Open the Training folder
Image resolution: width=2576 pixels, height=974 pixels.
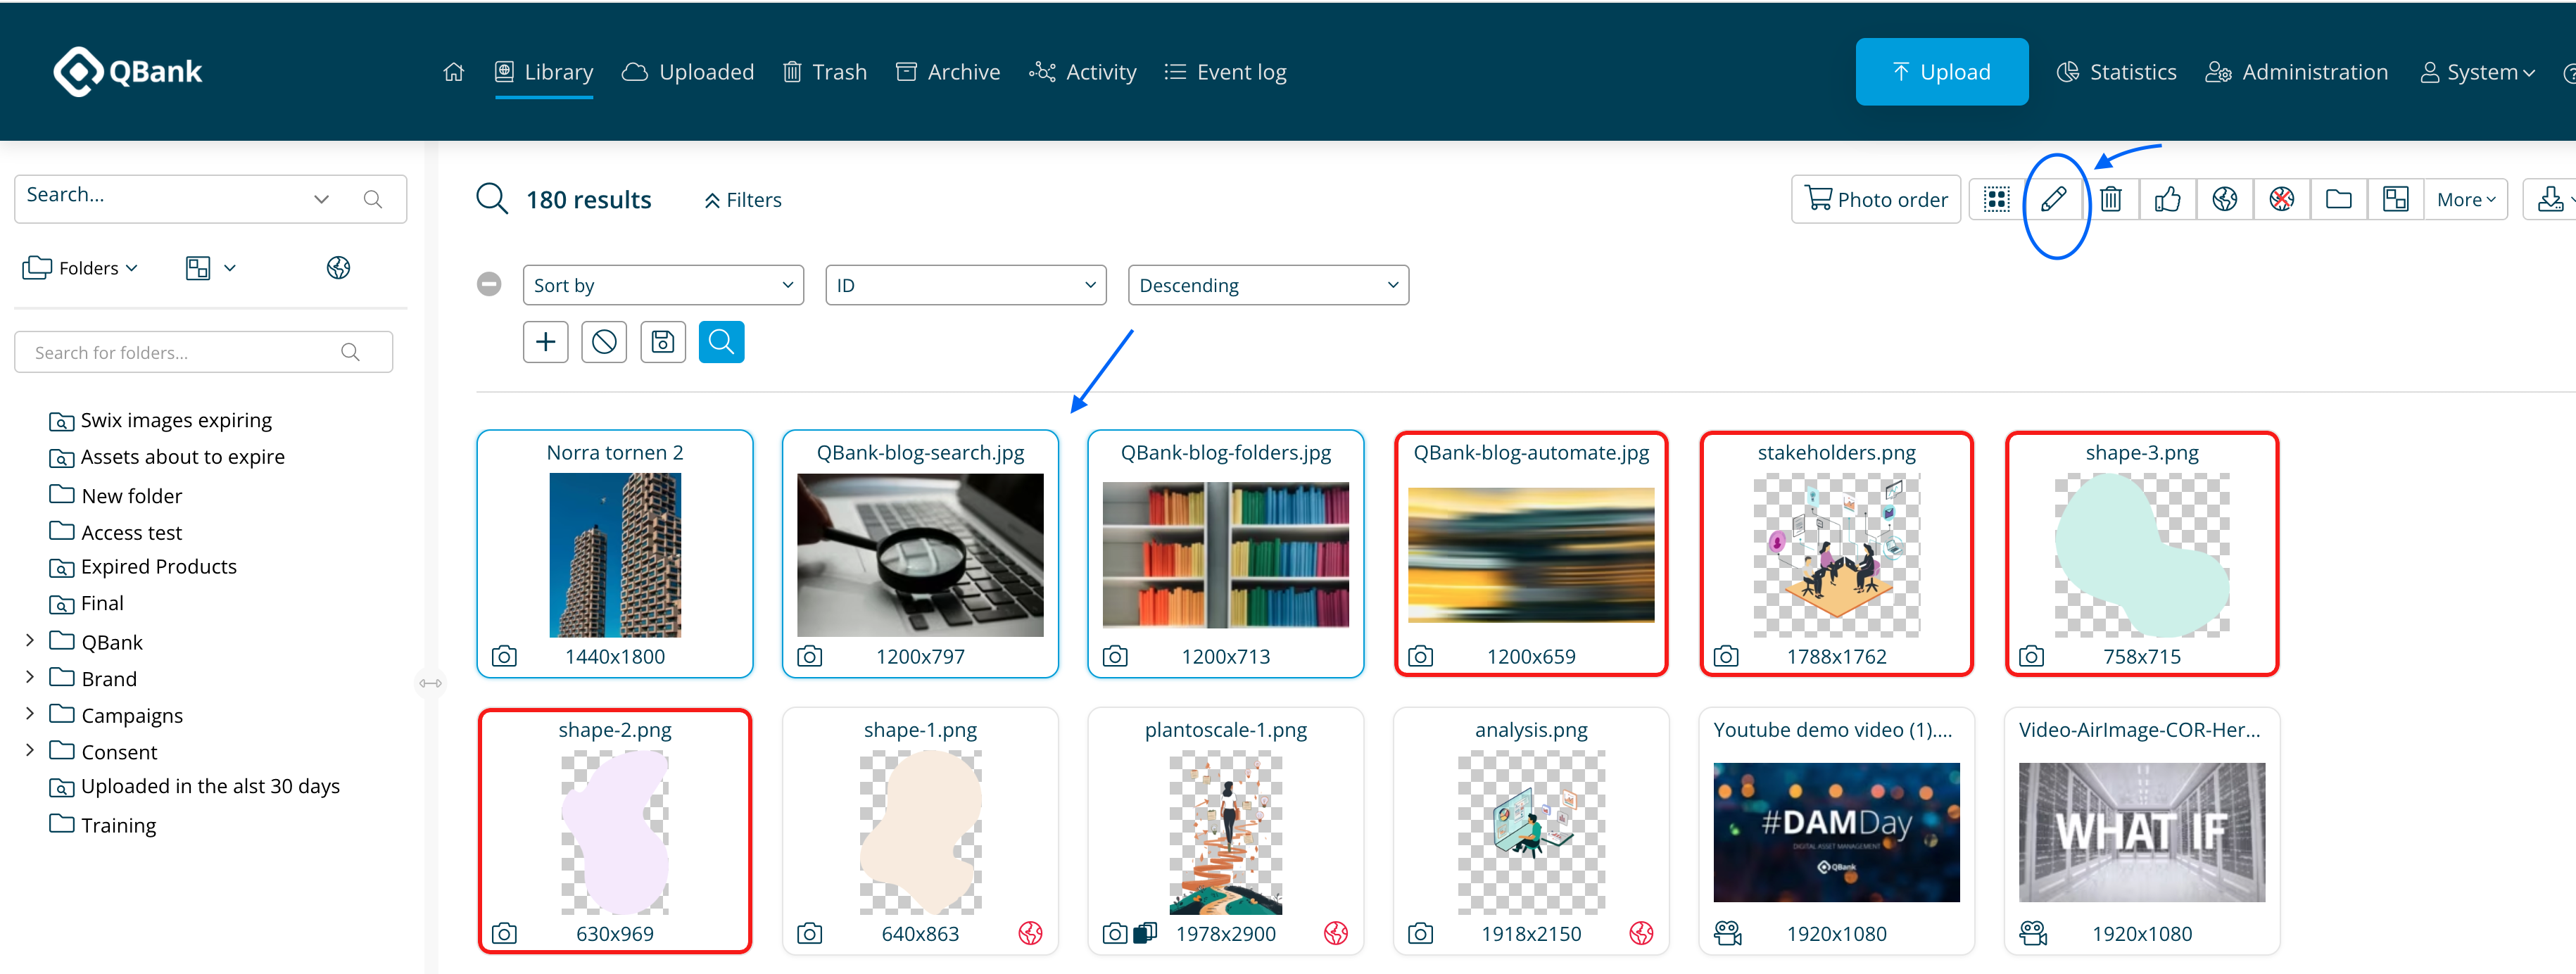click(103, 825)
